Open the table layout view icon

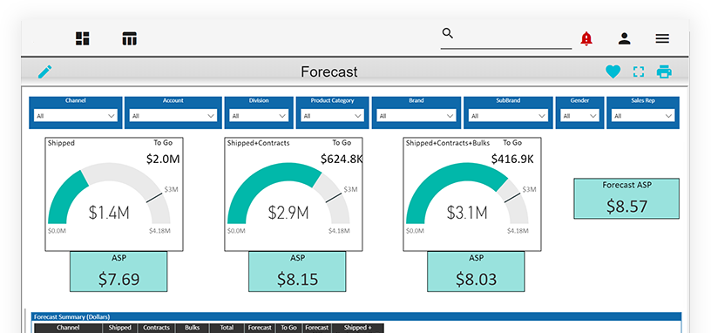130,38
